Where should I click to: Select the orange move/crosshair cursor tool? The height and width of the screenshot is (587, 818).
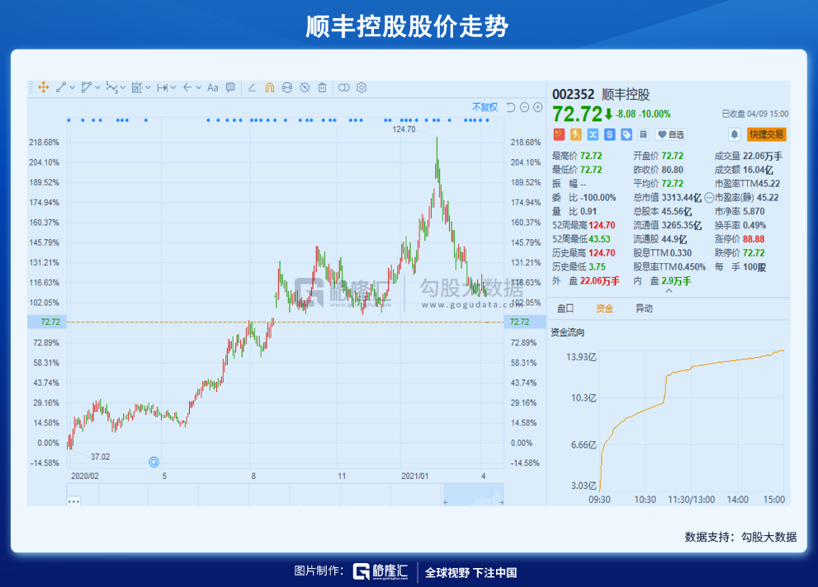pos(44,87)
